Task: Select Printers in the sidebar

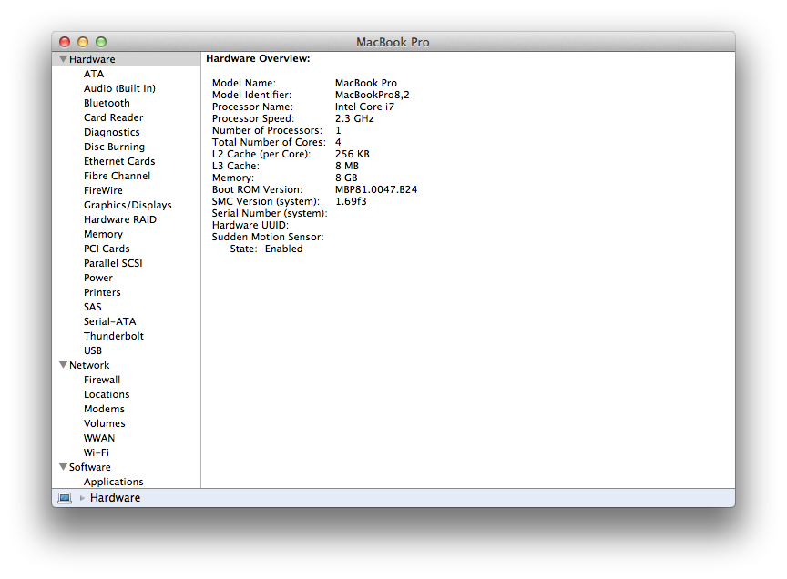Action: [x=102, y=292]
